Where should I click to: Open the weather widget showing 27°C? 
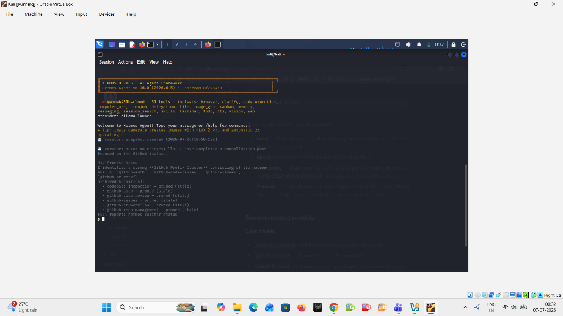click(22, 307)
